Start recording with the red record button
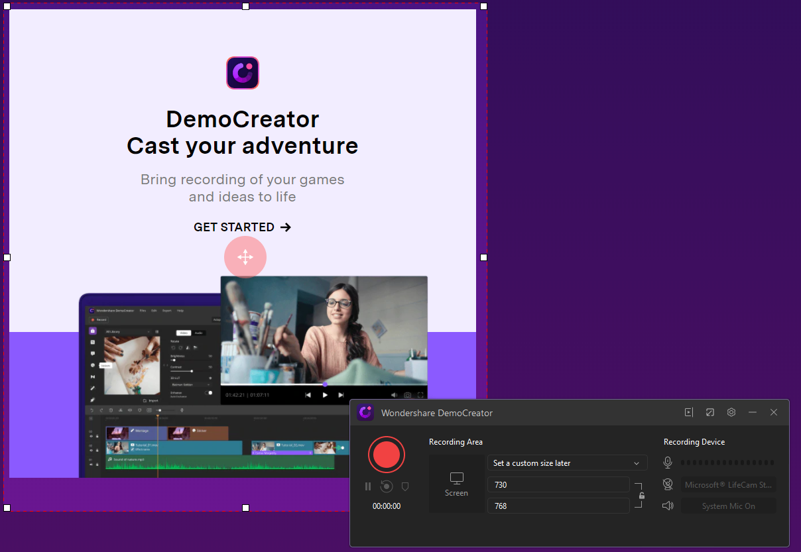This screenshot has height=552, width=801. coord(386,455)
